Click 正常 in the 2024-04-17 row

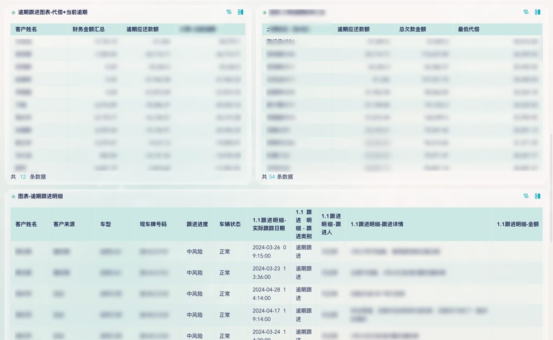point(224,316)
